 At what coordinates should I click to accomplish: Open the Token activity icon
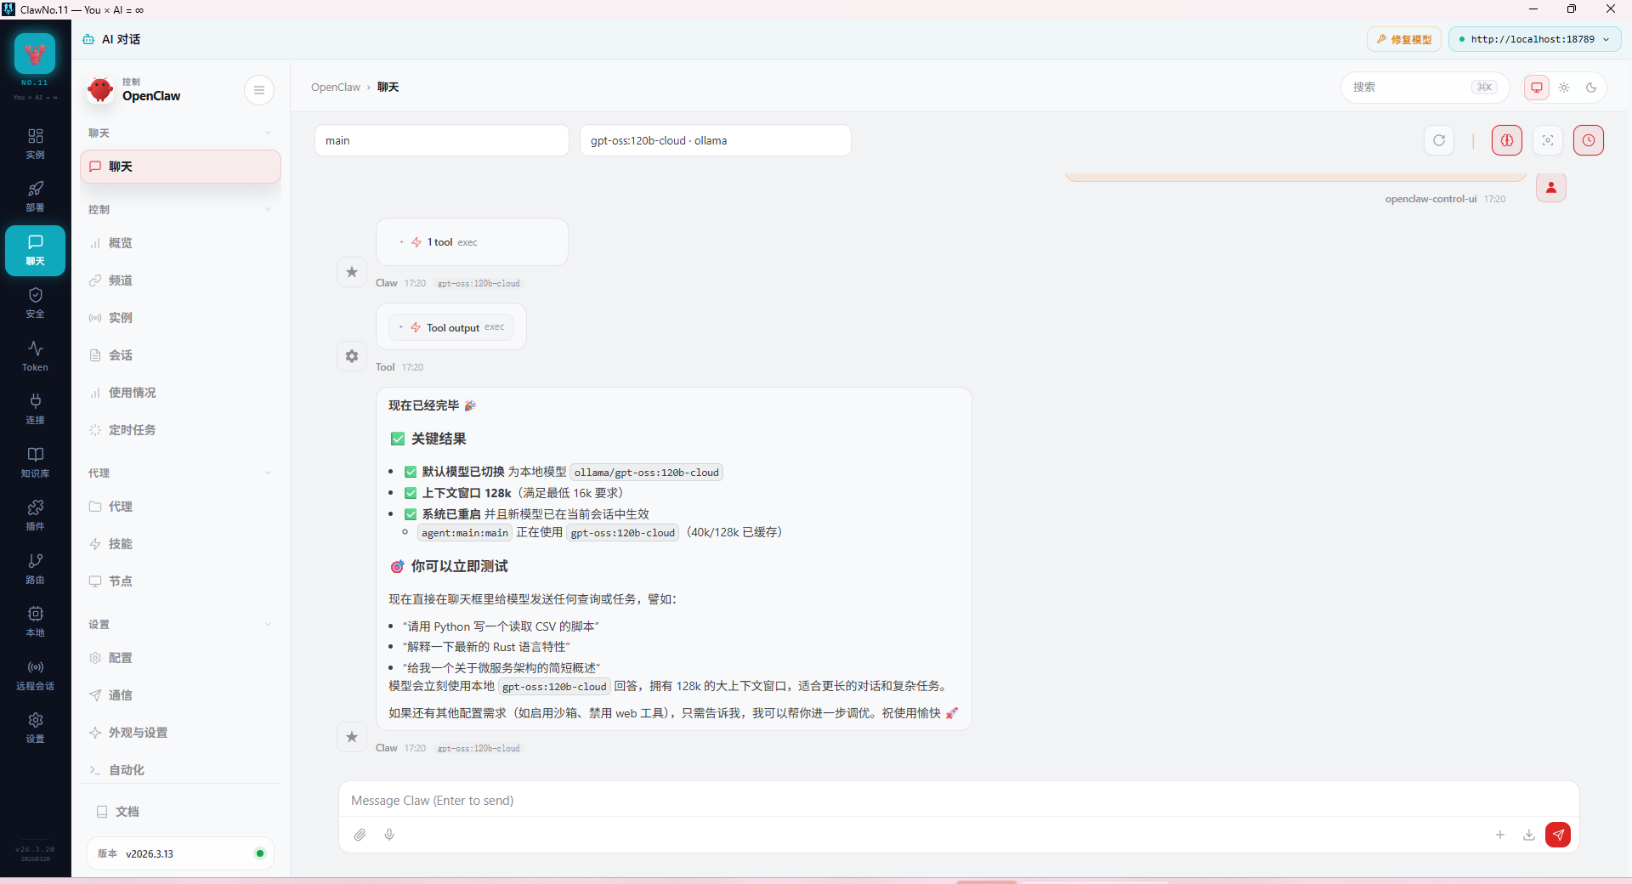(x=35, y=356)
